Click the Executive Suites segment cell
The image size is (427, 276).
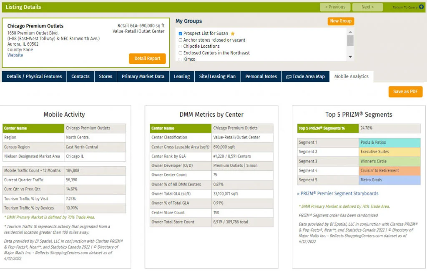click(389, 152)
